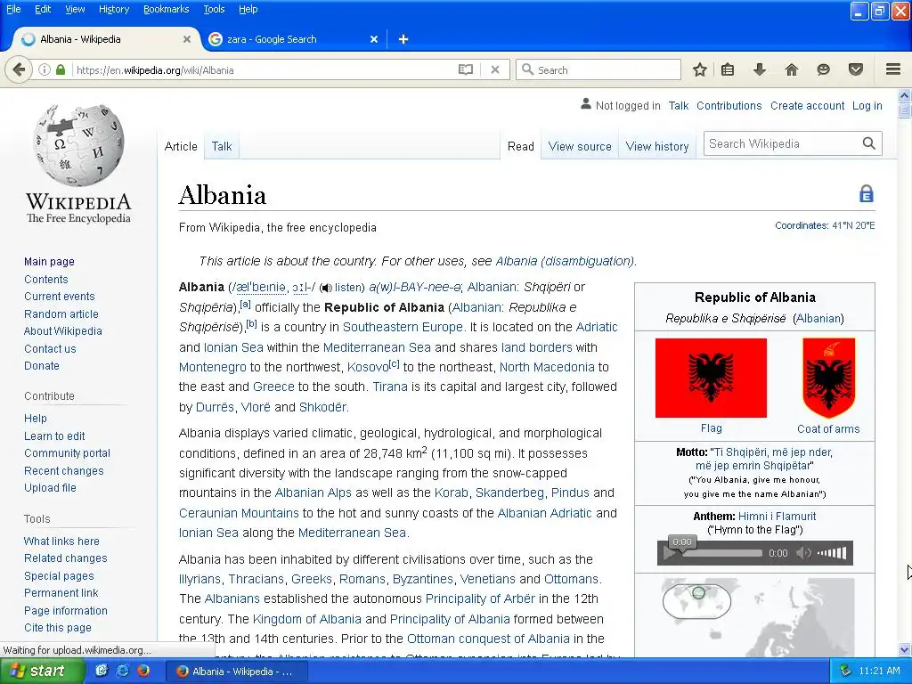Open Cite this page link
This screenshot has height=684, width=912.
click(x=58, y=628)
